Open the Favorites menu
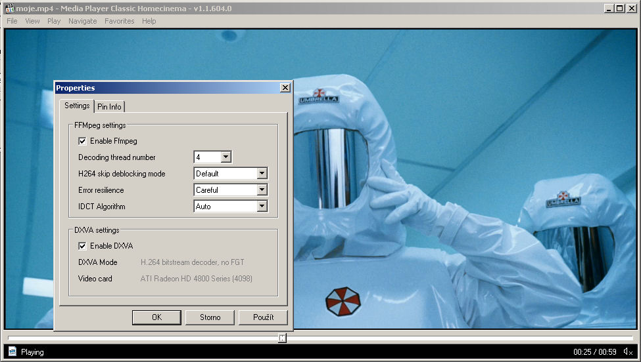Screen dimensions: 641x362 (120, 21)
